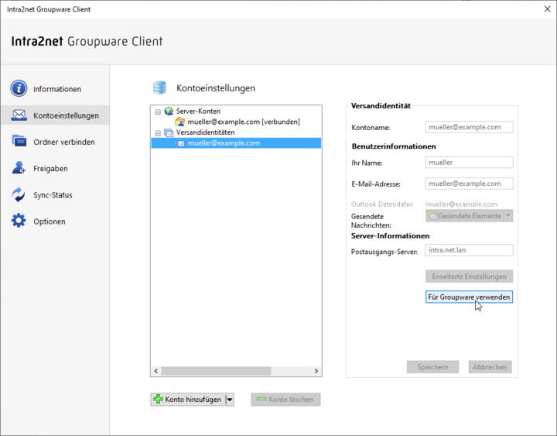
Task: Click the Abbrechen button
Action: (x=490, y=367)
